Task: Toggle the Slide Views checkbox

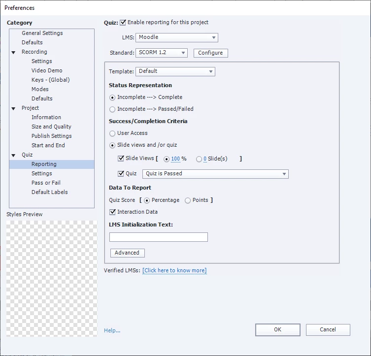Action: (121, 159)
